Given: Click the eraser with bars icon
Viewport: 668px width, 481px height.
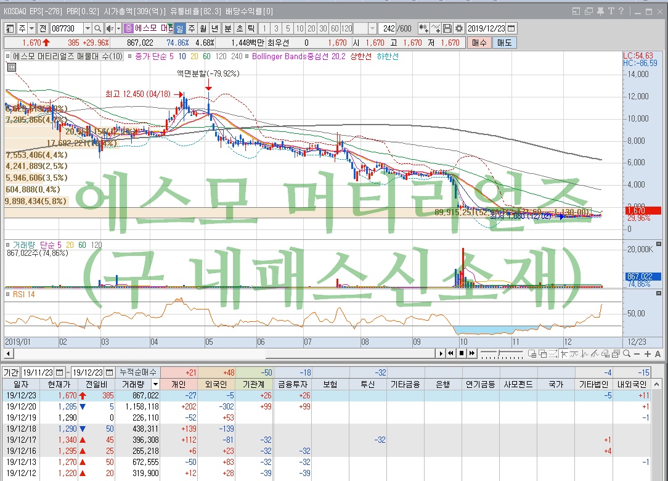Looking at the screenshot, I should click(x=605, y=353).
